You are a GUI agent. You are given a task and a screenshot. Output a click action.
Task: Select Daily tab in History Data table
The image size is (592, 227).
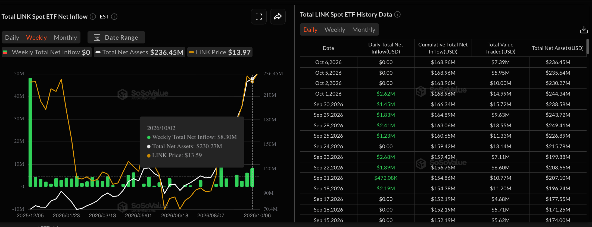click(310, 30)
